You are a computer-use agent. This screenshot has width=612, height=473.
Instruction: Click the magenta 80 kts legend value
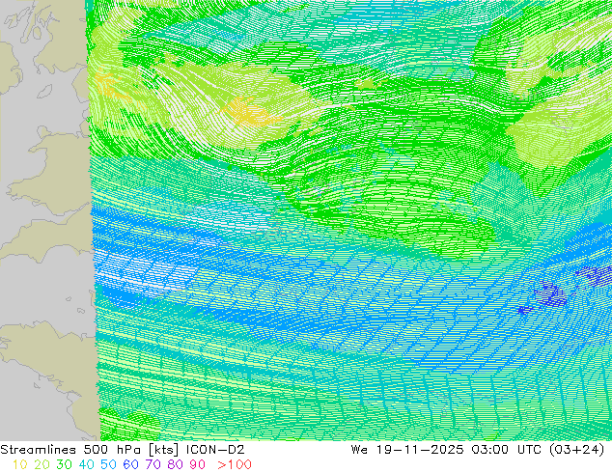coord(176,464)
